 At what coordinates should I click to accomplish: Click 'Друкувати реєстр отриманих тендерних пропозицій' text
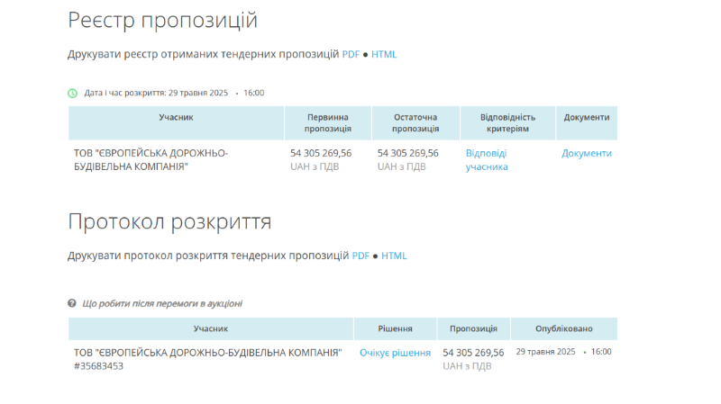pyautogui.click(x=204, y=54)
